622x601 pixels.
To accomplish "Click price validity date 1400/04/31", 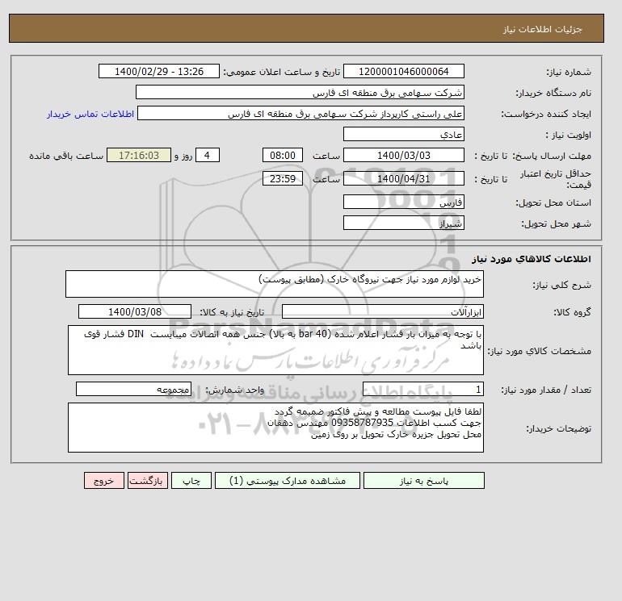I will click(403, 178).
